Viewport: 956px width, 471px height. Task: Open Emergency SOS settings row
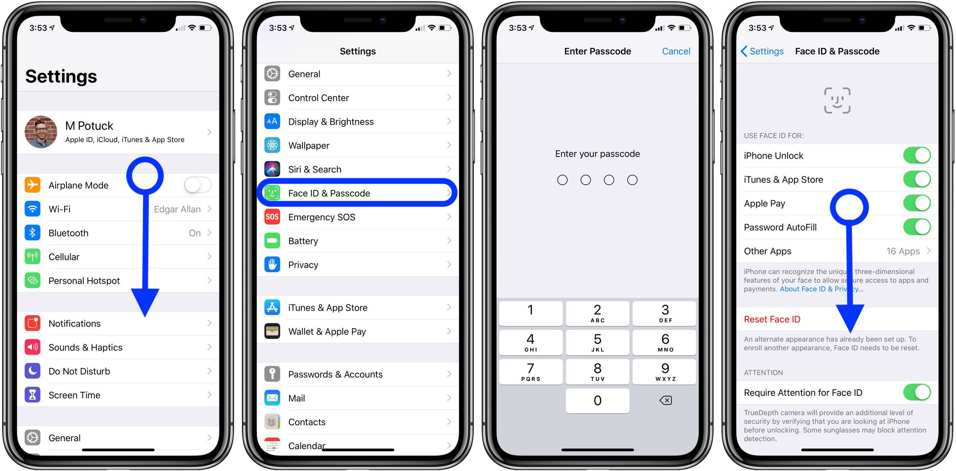358,218
